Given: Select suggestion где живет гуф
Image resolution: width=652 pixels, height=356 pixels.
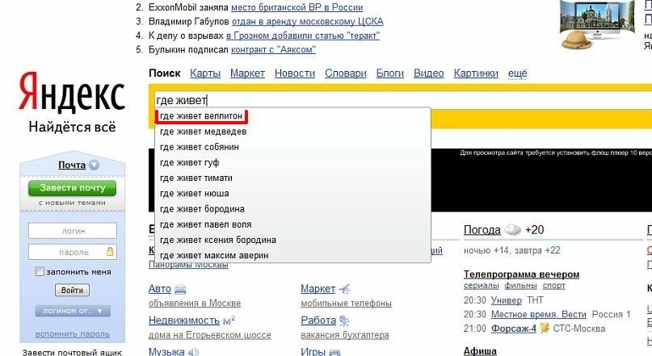Looking at the screenshot, I should (292, 162).
